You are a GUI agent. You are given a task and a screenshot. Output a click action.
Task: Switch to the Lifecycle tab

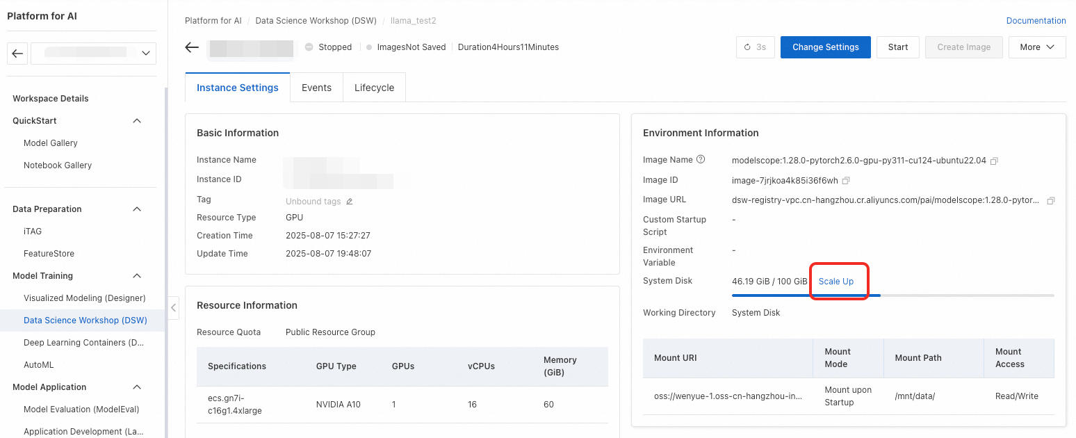[374, 88]
